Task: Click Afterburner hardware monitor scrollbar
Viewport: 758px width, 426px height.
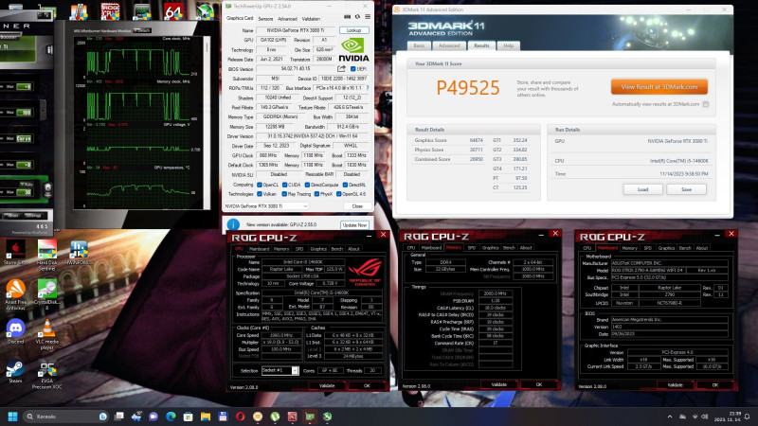Action: click(x=208, y=121)
